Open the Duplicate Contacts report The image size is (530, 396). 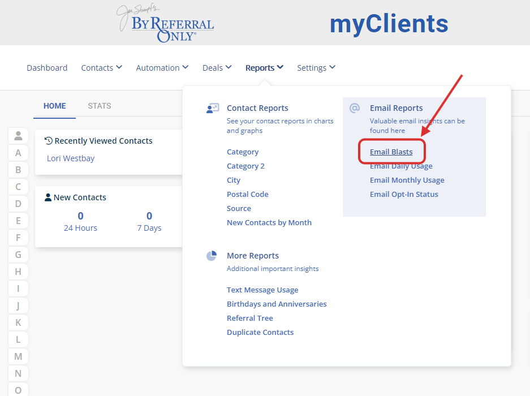260,333
